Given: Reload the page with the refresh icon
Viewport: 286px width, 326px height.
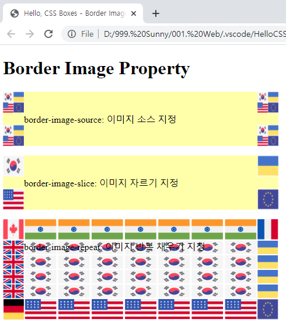Looking at the screenshot, I should coord(48,34).
